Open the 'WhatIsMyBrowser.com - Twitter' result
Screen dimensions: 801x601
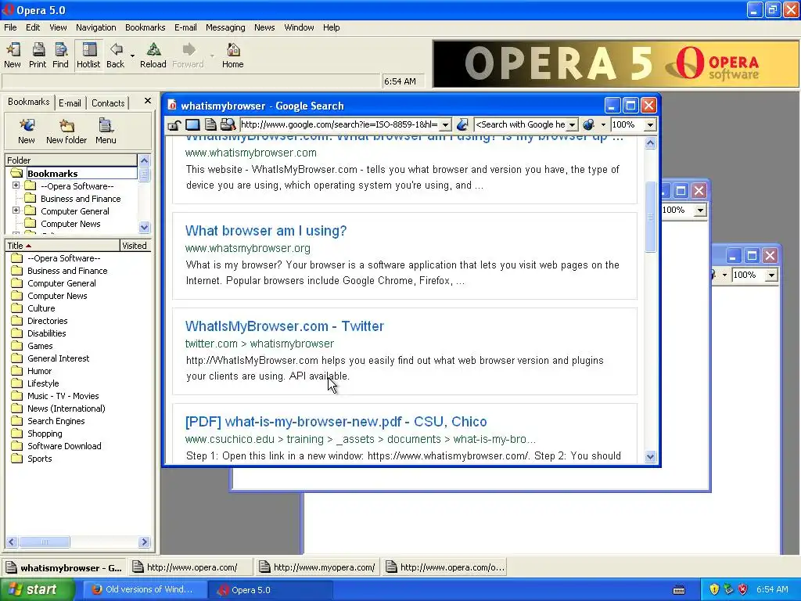point(285,326)
